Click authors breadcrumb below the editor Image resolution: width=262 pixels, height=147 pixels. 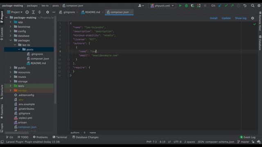coord(75,133)
